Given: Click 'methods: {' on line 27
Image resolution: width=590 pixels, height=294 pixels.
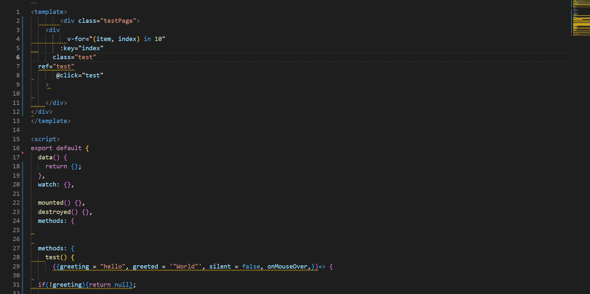Looking at the screenshot, I should pyautogui.click(x=56, y=248).
